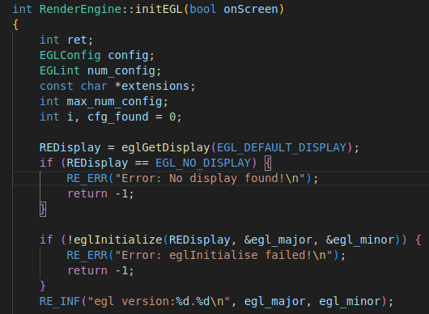Image resolution: width=429 pixels, height=314 pixels.
Task: Click the highlighted opening brace after EGL_NO_DISPLAY
Action: pos(268,163)
